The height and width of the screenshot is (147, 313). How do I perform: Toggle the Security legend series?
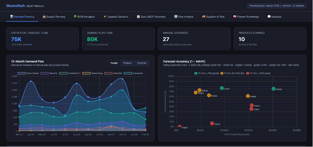pyautogui.click(x=49, y=73)
